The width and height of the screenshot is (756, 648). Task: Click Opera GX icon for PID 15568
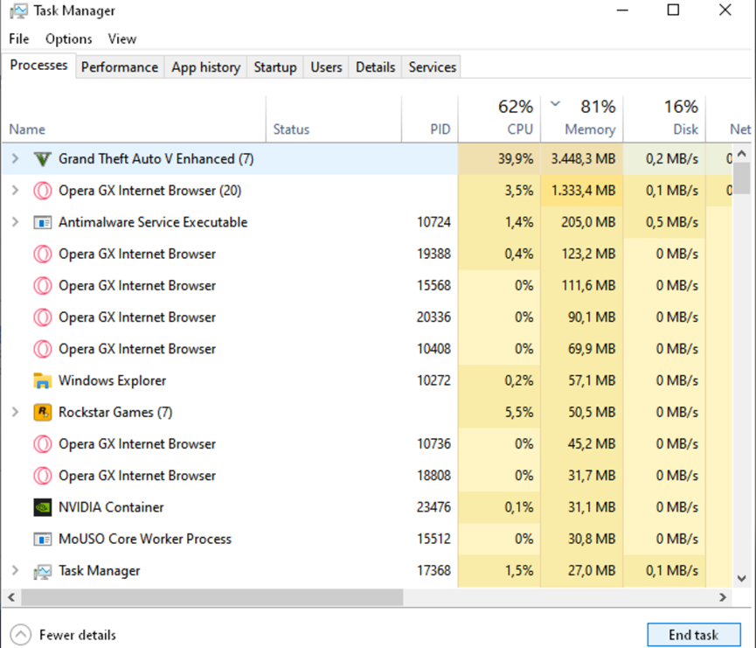[43, 286]
